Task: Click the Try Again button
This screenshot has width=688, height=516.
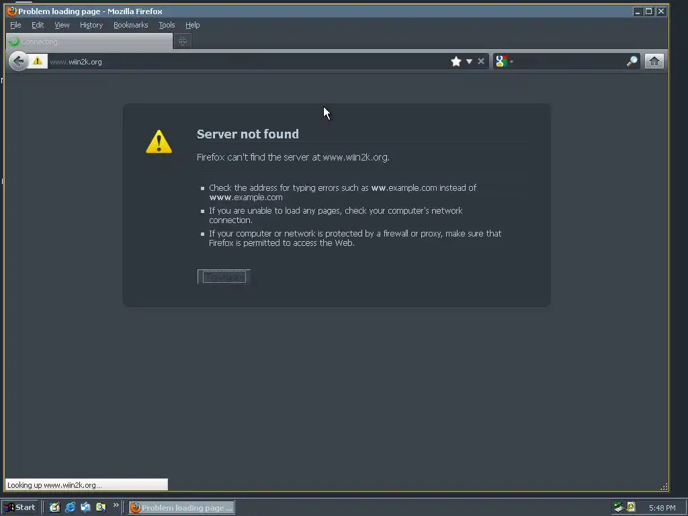Action: pos(224,277)
